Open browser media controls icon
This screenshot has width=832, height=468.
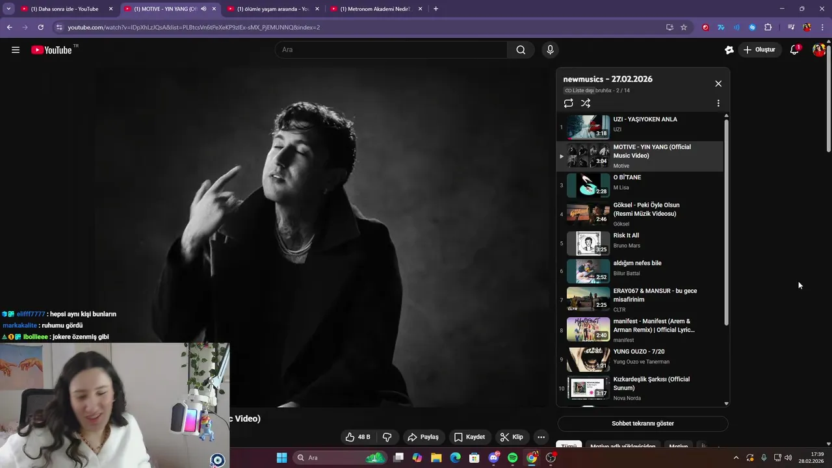pyautogui.click(x=791, y=27)
